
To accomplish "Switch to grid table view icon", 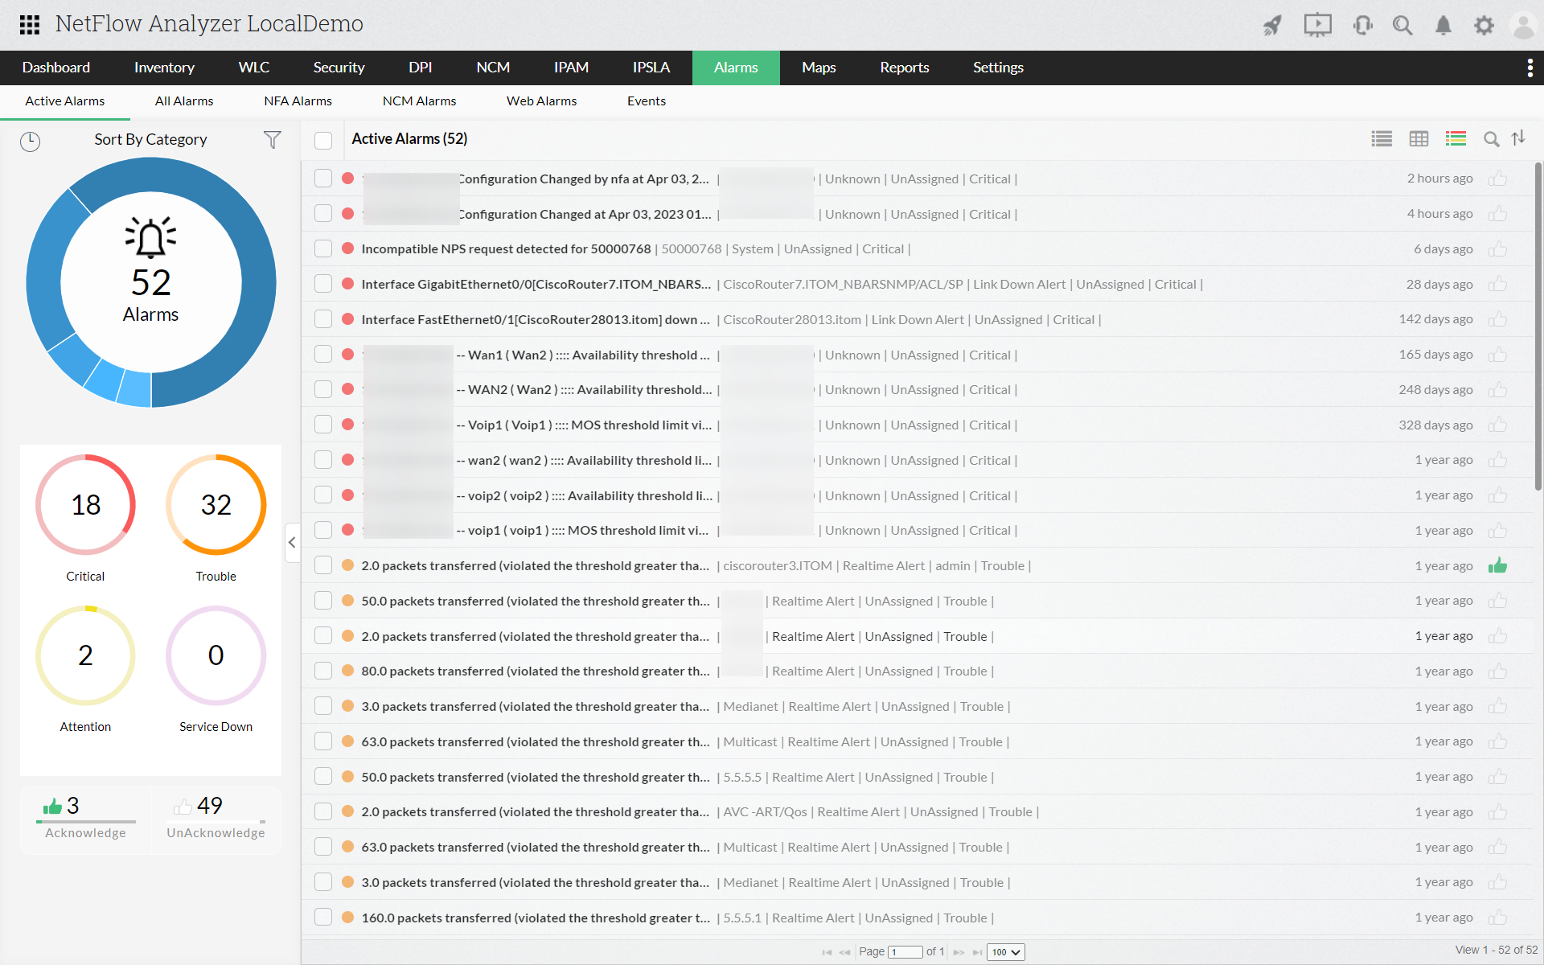I will pos(1419,139).
